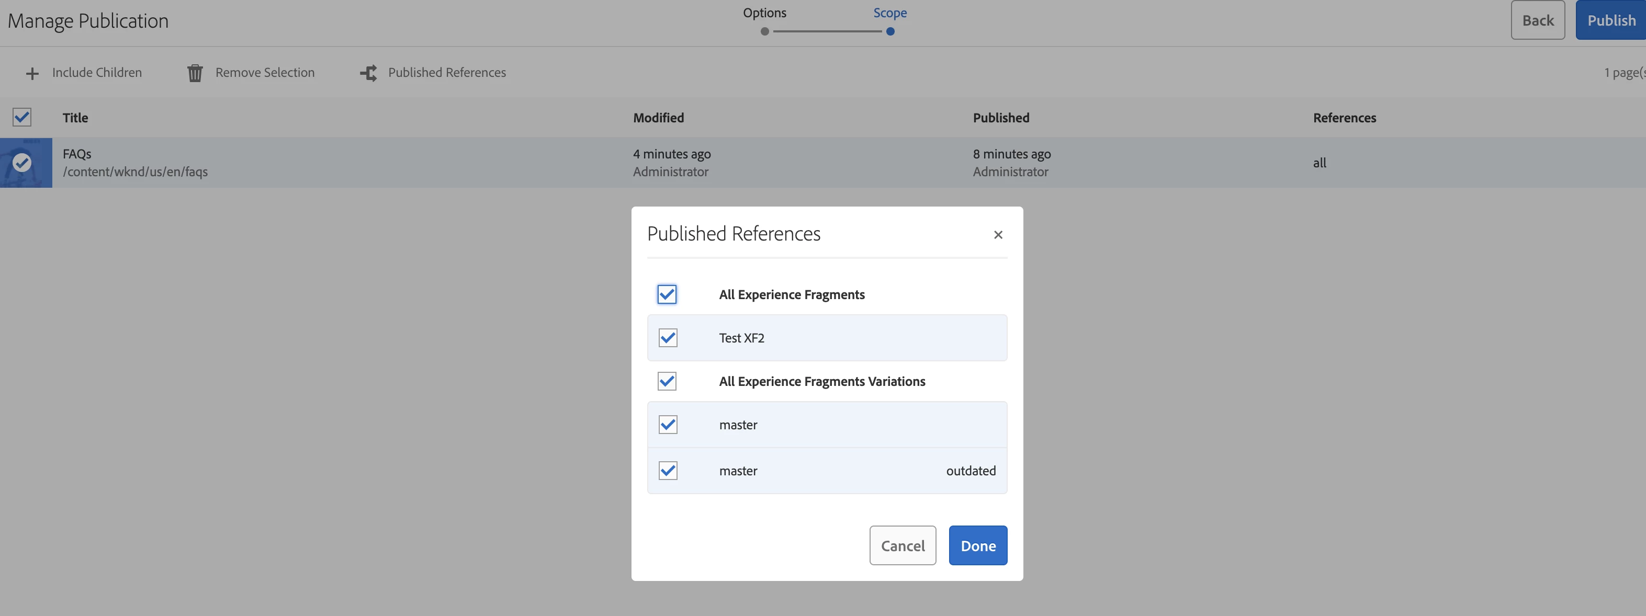Toggle the select-all checkbox in table header
1646x616 pixels.
(x=22, y=118)
